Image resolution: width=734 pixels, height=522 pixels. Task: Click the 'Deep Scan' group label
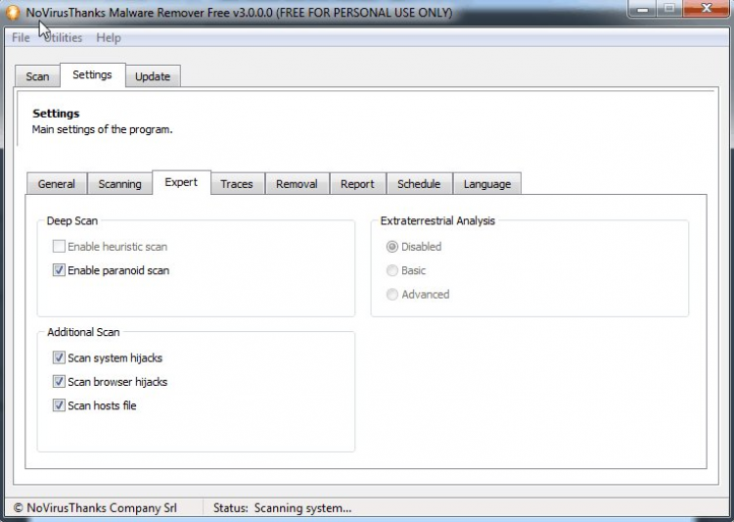[72, 220]
